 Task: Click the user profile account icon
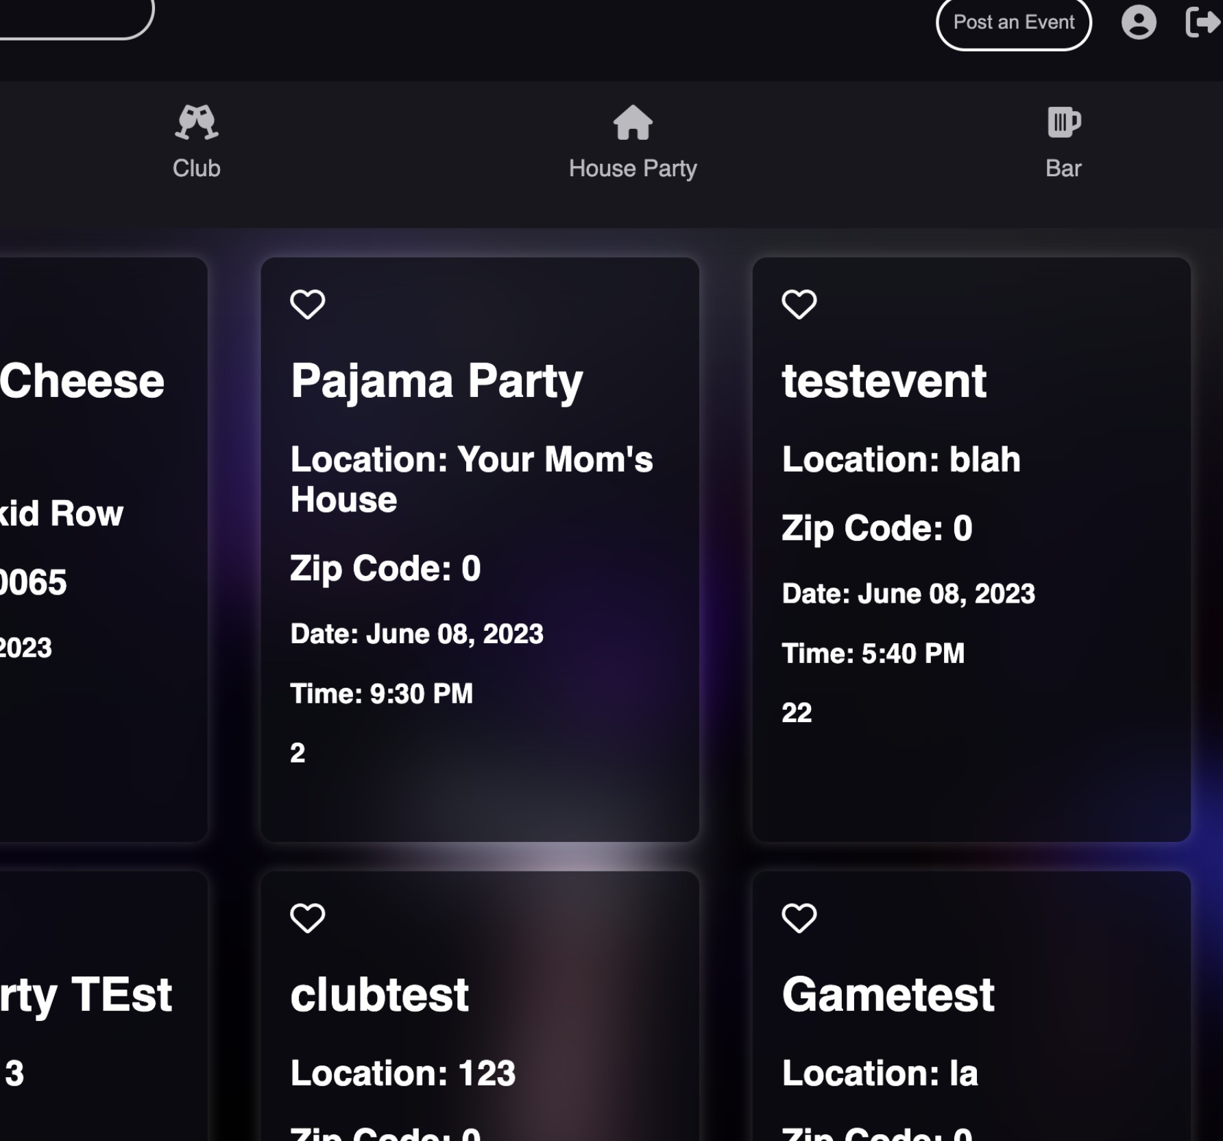tap(1139, 23)
